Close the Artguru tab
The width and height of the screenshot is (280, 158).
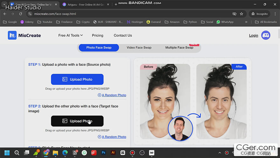tap(108, 4)
